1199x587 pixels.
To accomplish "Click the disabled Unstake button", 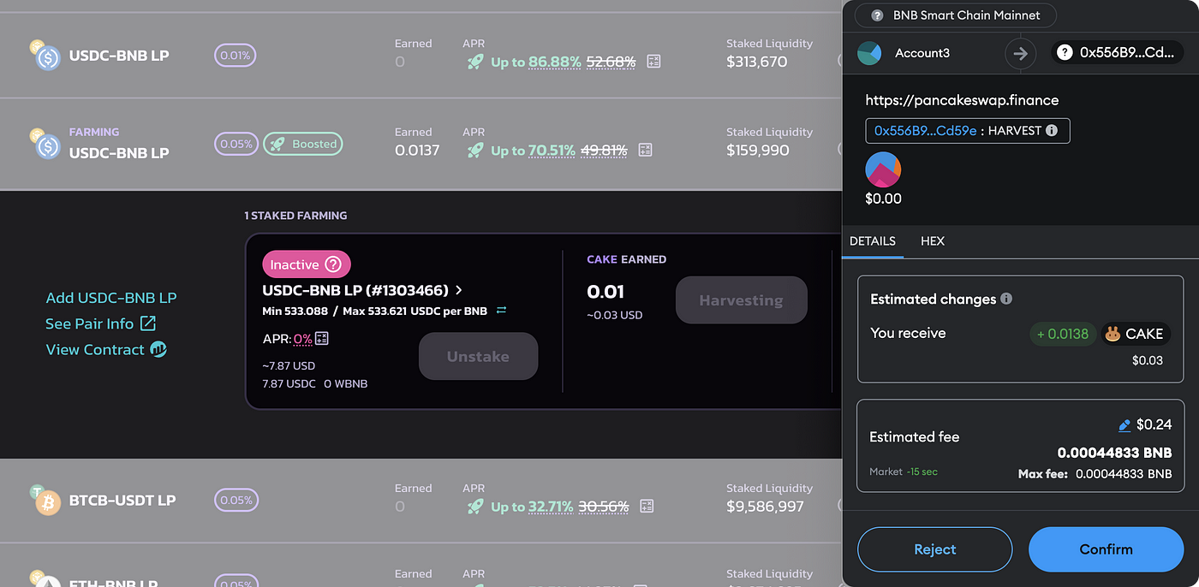I will pyautogui.click(x=478, y=356).
